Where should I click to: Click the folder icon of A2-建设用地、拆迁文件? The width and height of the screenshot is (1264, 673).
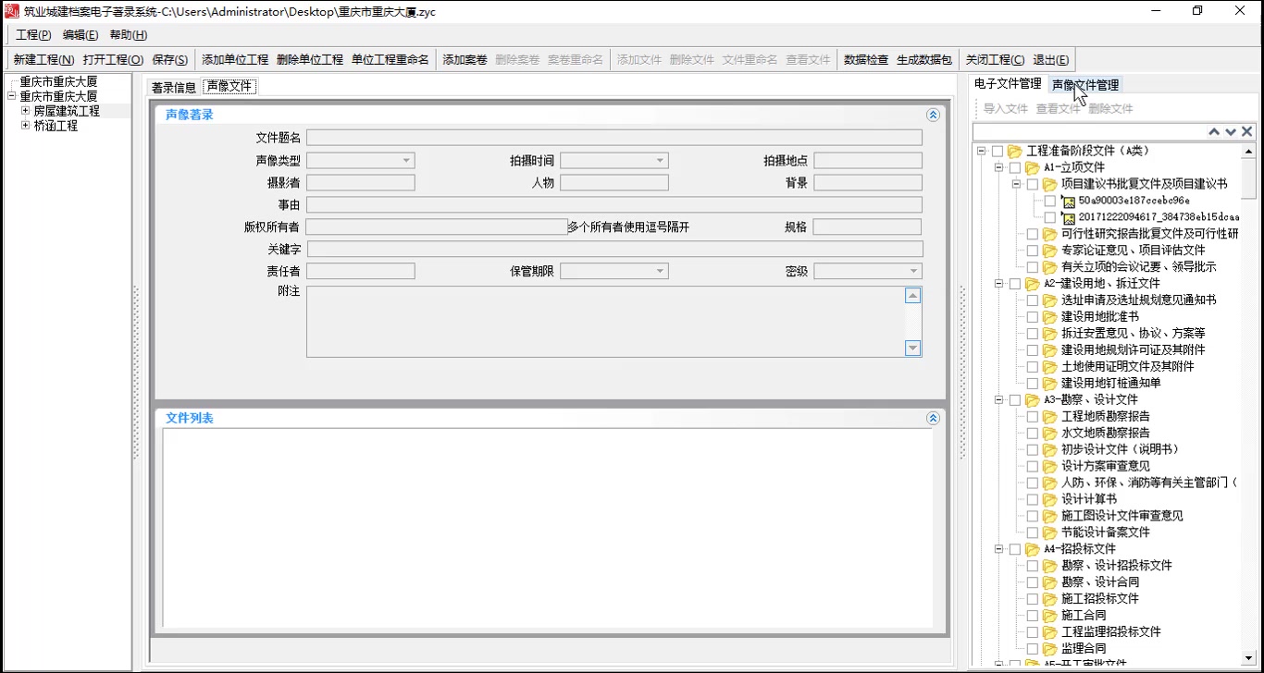click(x=1032, y=284)
